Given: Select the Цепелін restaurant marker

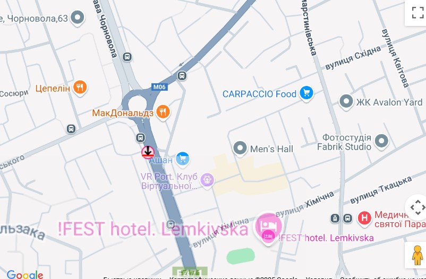Looking at the screenshot, I should point(80,88).
